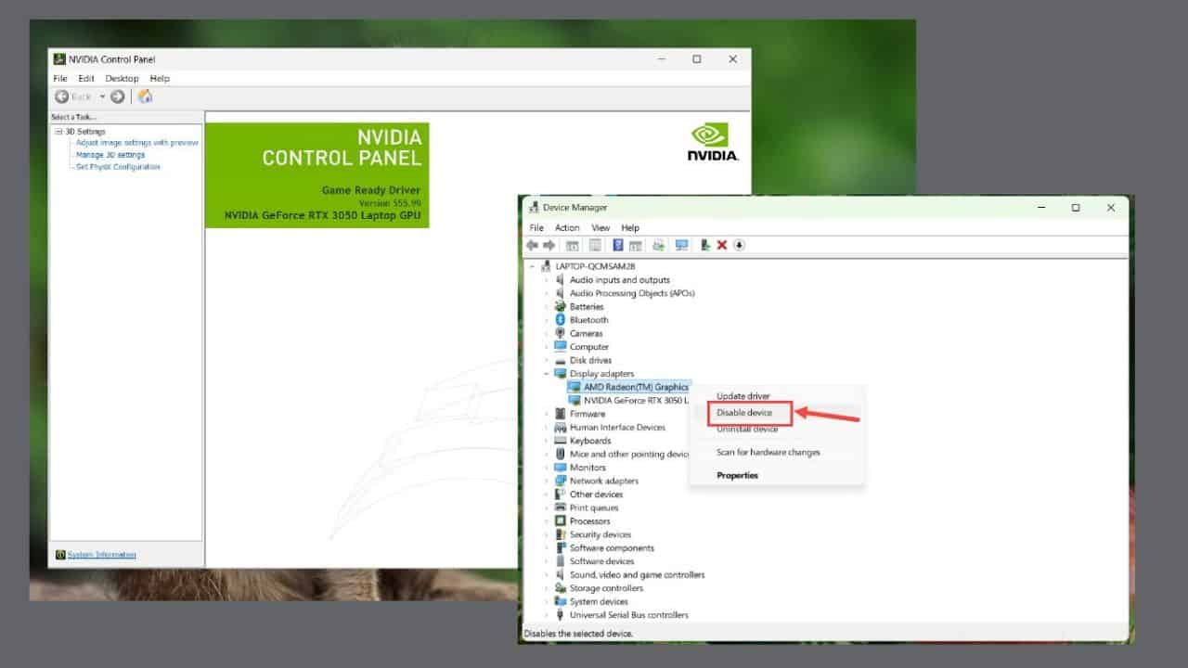Click the Cameras icon in the device tree
The image size is (1188, 668).
pos(561,333)
